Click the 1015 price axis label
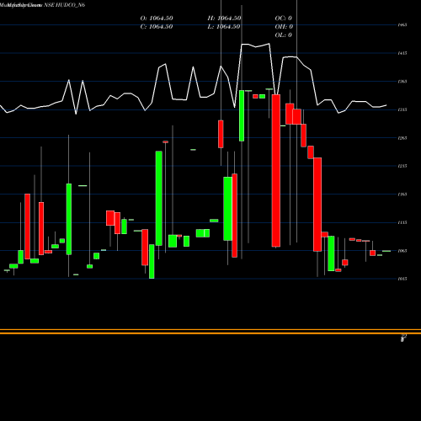Image resolution: width=421 pixels, height=421 pixels. (402, 279)
